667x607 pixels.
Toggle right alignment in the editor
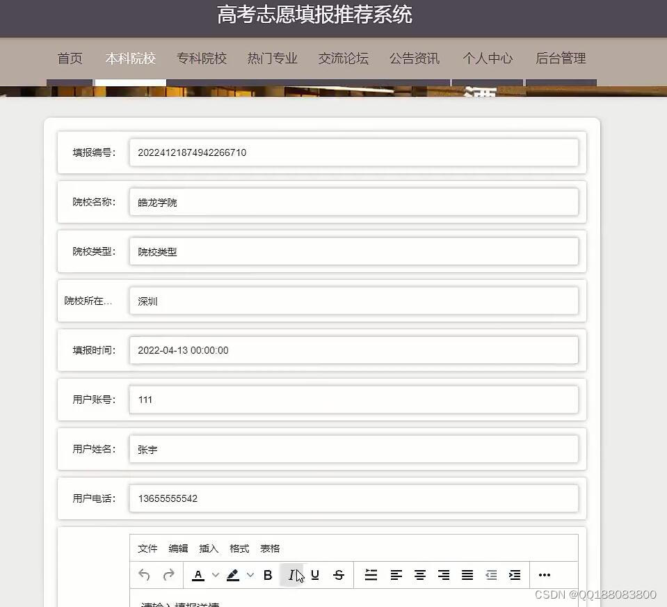pos(444,575)
